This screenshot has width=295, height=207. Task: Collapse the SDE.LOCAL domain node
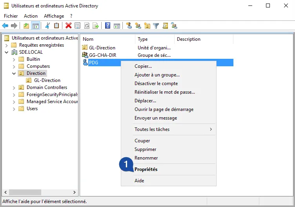(x=7, y=52)
